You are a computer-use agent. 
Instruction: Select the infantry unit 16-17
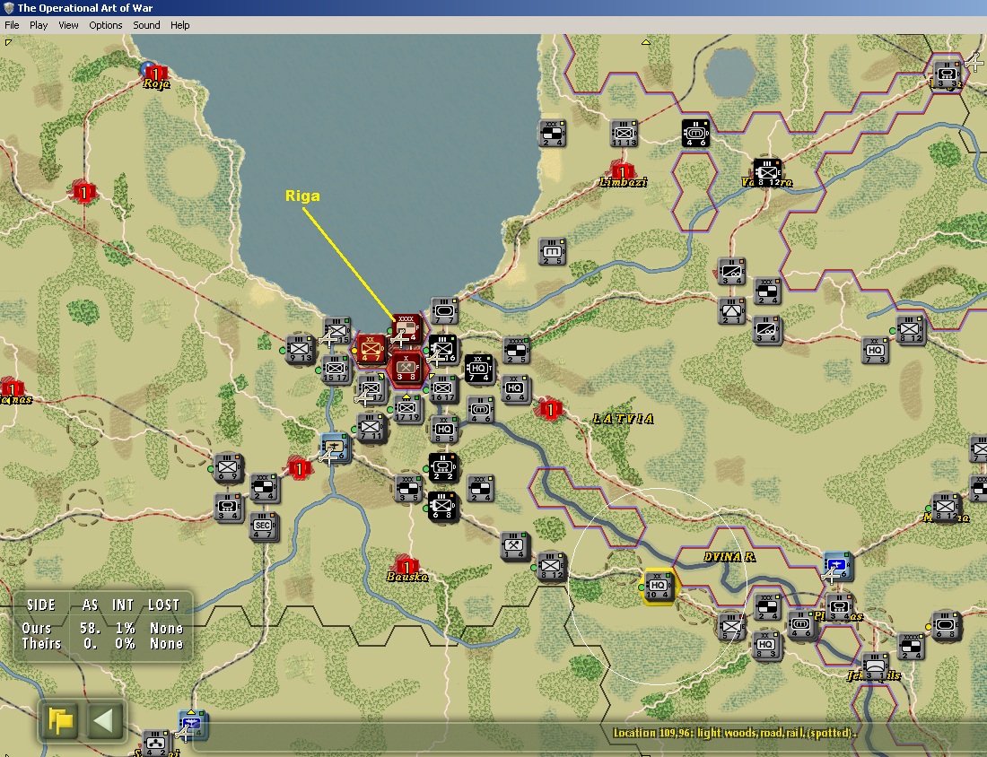pyautogui.click(x=443, y=389)
